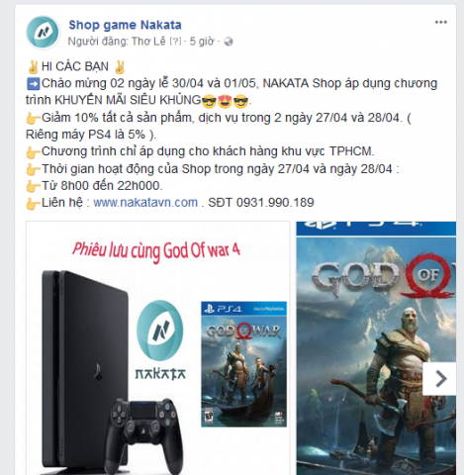Click the 5 giờ post timestamp
The image size is (464, 475).
(x=202, y=42)
